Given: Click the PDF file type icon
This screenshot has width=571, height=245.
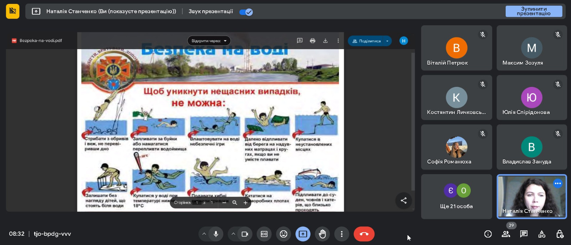Looking at the screenshot, I should coord(14,41).
